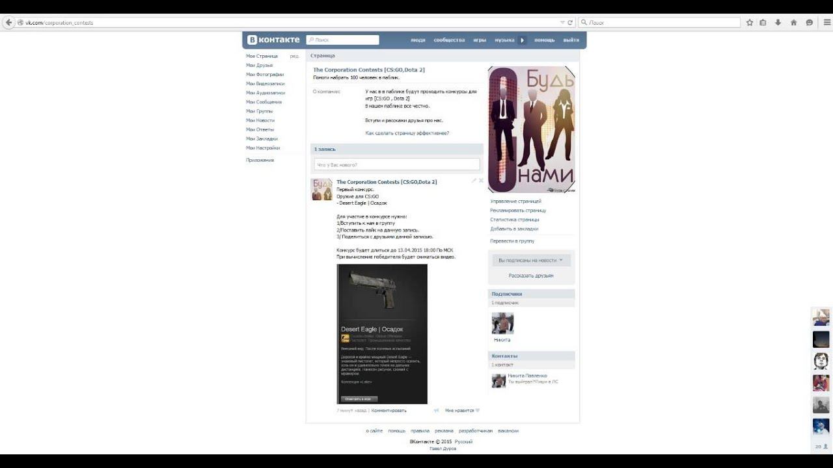833x468 pixels.
Task: Open the fourth chat sidebar avatar (red)
Action: (821, 383)
